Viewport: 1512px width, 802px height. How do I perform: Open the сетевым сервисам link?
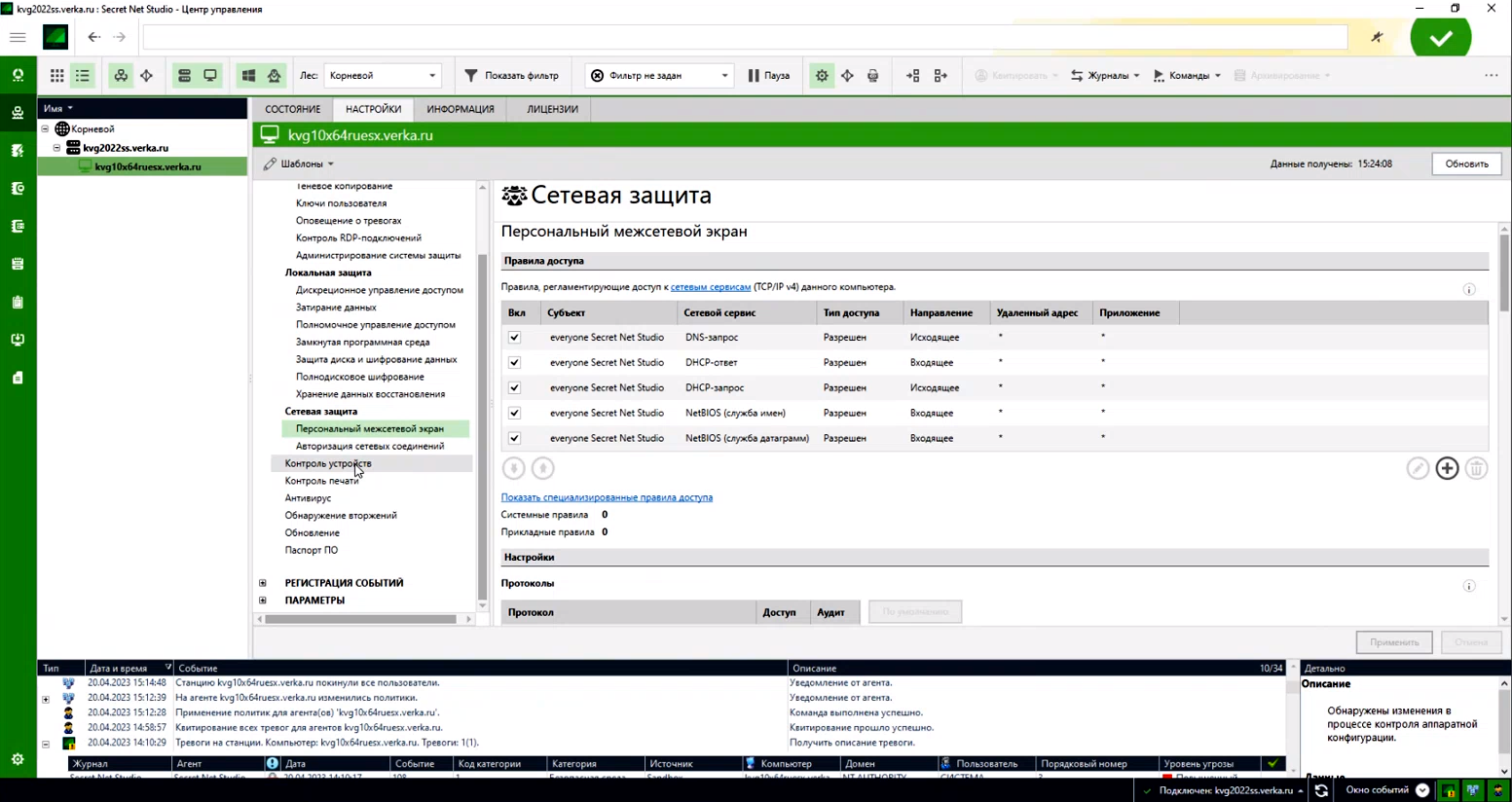click(x=710, y=287)
